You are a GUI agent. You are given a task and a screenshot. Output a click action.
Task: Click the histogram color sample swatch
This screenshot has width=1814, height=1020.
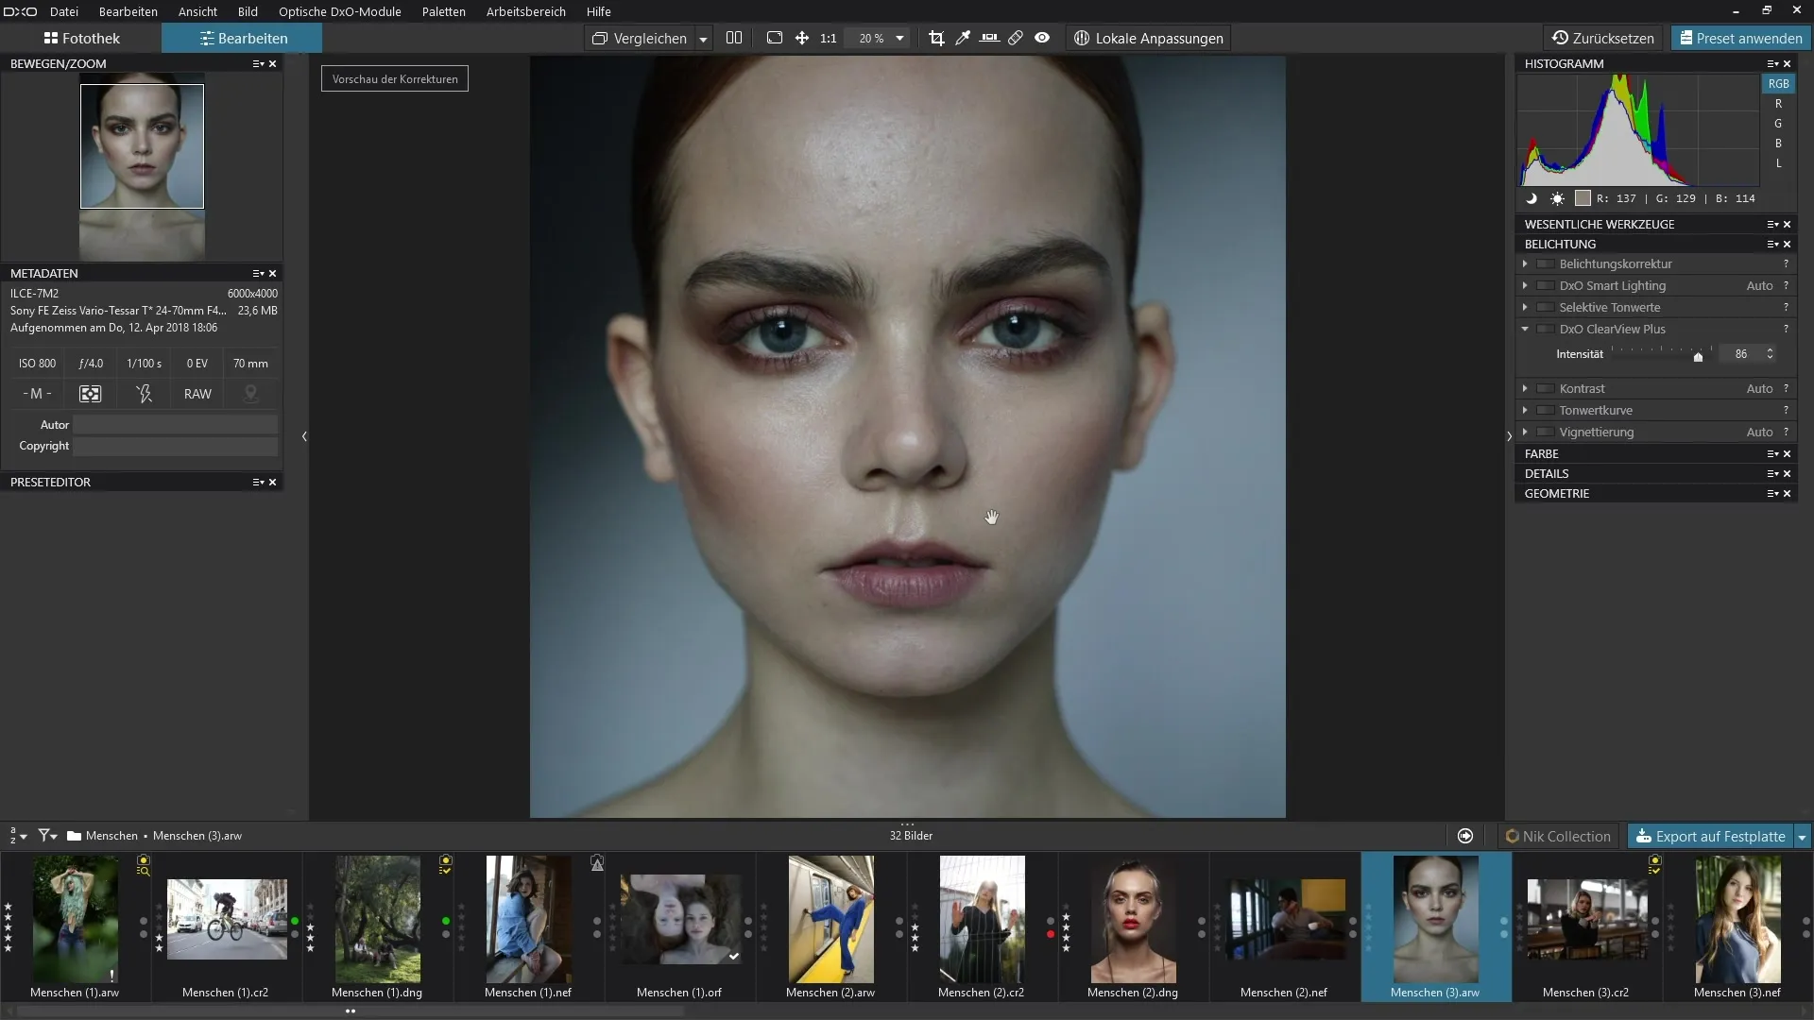(x=1583, y=198)
